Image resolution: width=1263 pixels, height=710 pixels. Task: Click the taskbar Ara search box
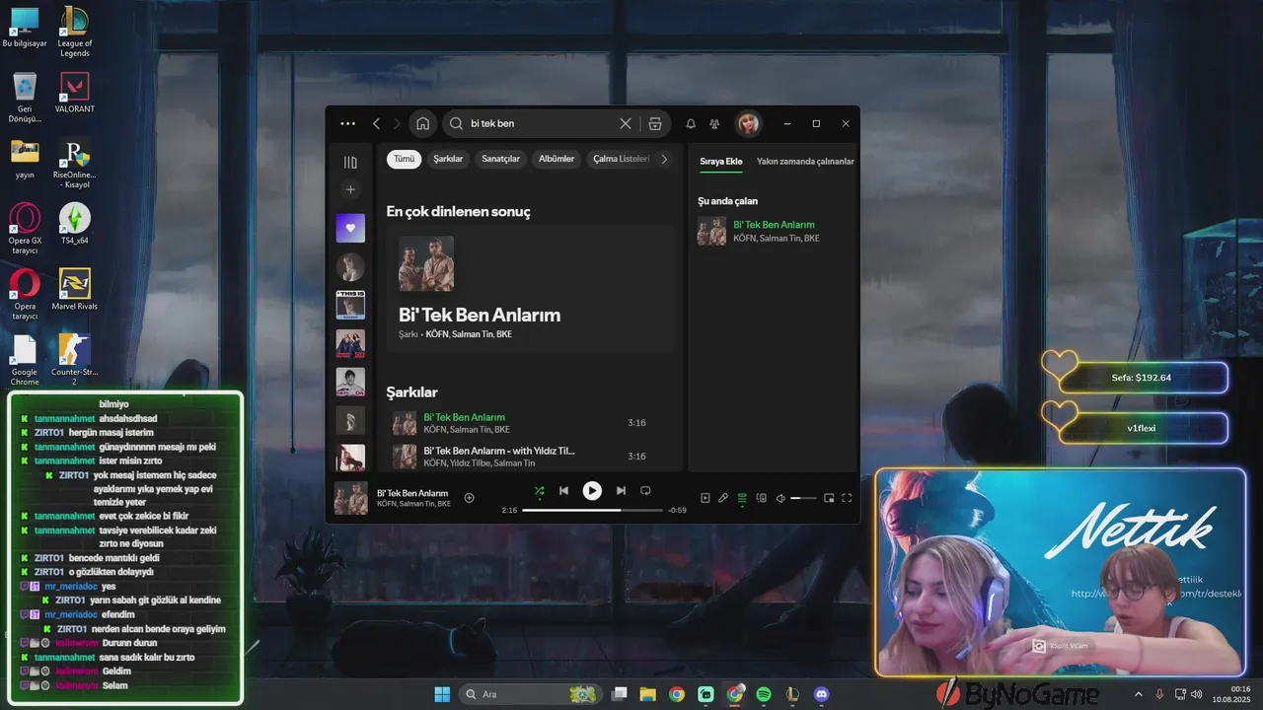(x=532, y=694)
